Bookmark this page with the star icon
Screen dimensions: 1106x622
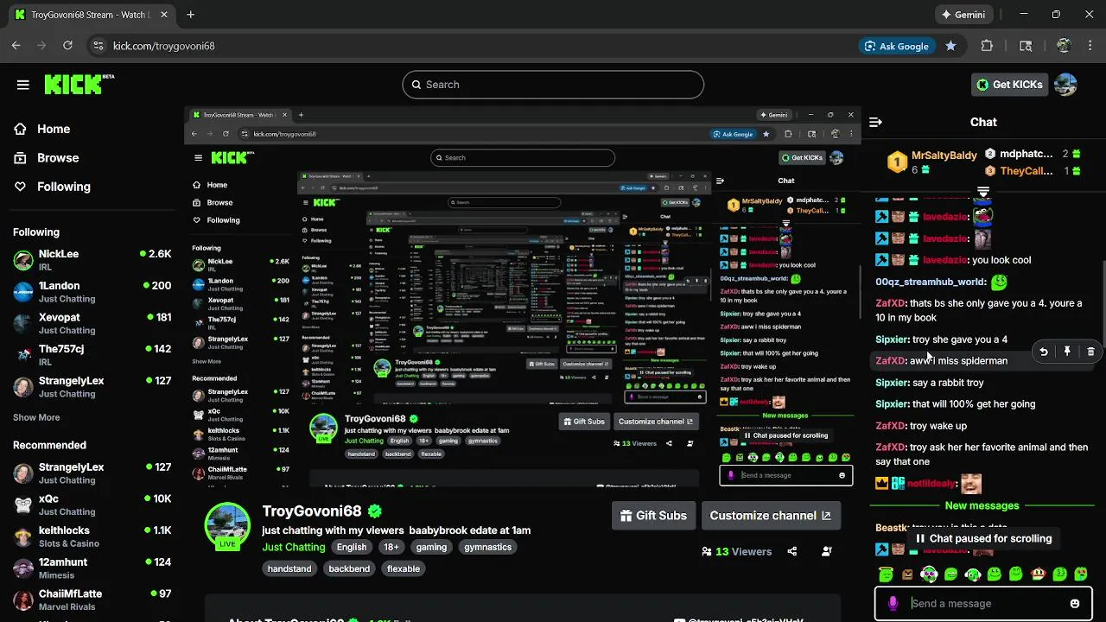point(950,46)
